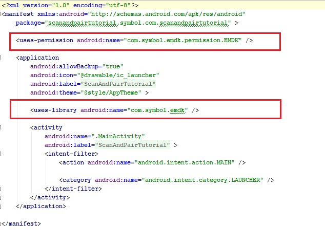
Task: Click the closing activity tag fold marker
Action: [3, 197]
